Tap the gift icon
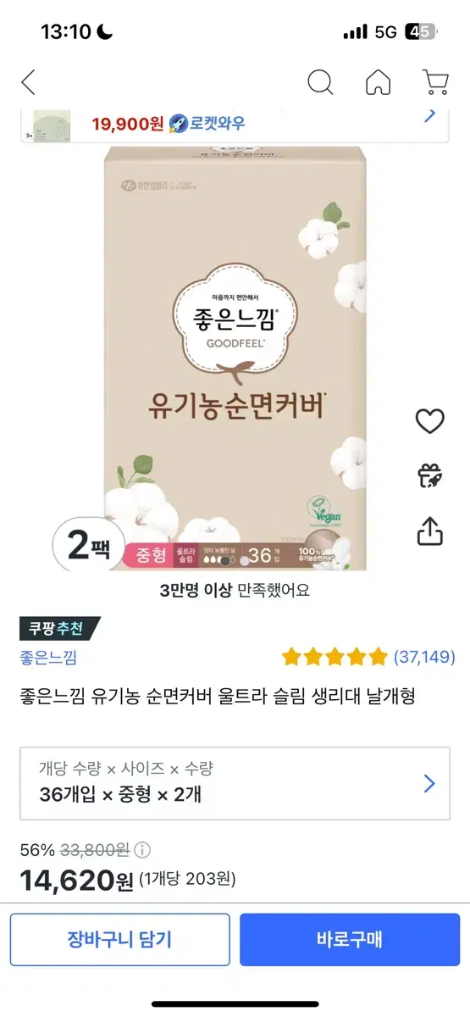The image size is (470, 1017). 430,475
